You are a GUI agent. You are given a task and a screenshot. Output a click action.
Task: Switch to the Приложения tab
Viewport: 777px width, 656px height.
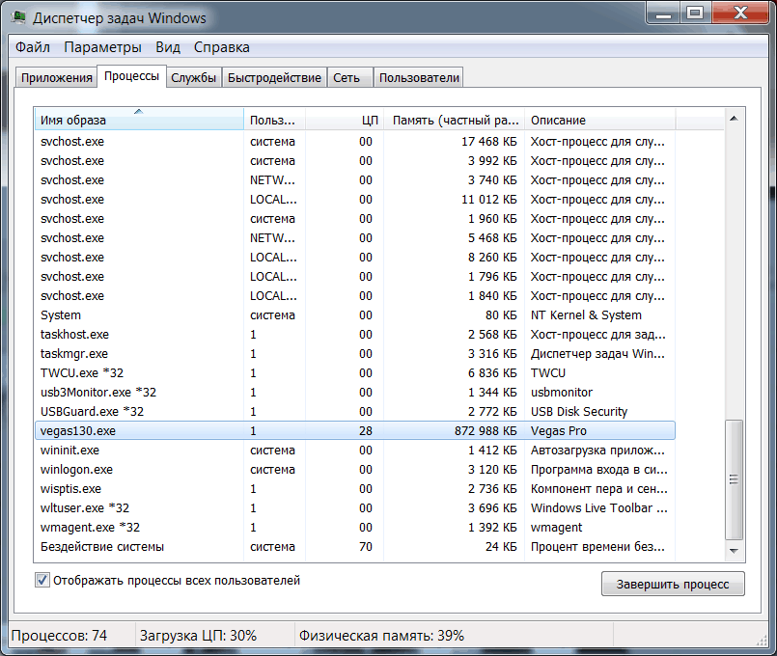coord(57,78)
